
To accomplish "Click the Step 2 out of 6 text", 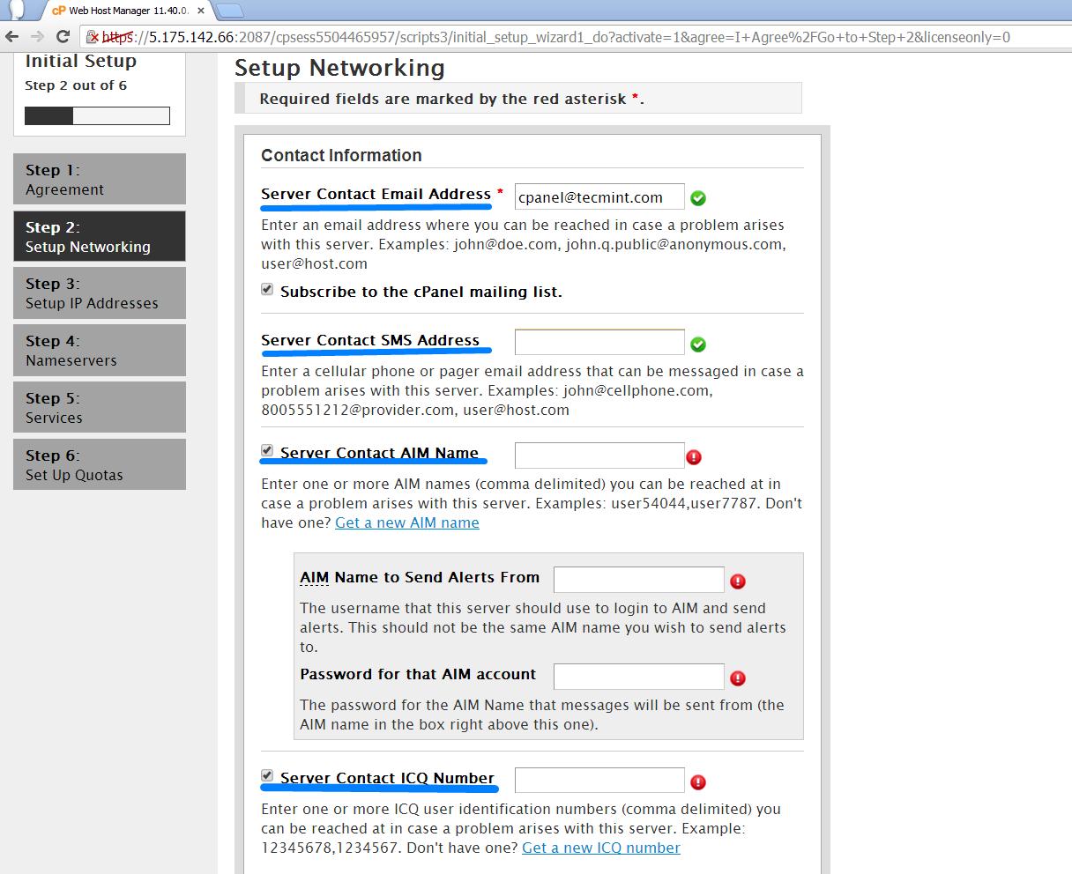I will (76, 85).
